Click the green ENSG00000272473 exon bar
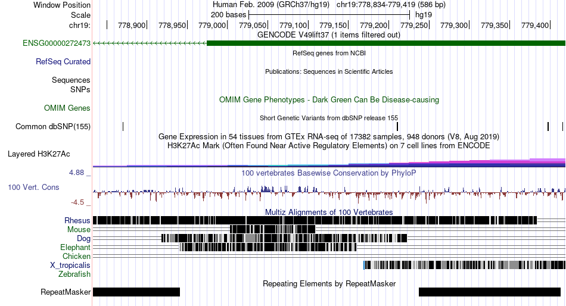 coord(386,43)
